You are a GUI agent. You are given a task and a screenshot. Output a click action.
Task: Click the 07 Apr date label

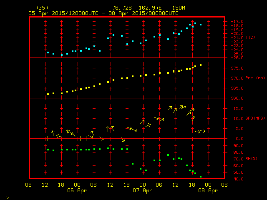(143, 190)
